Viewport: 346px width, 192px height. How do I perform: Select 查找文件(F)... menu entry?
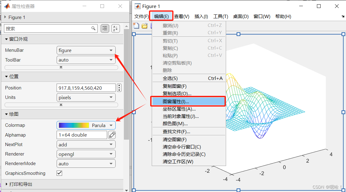(189, 131)
